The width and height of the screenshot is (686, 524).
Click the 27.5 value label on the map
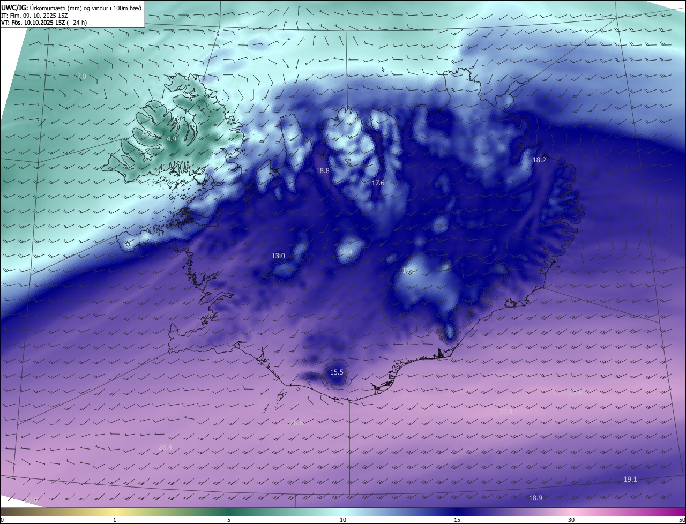575,393
